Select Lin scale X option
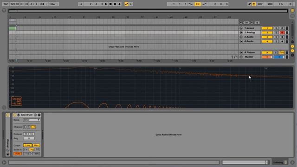Screen dimensions: 297x167 26,149
